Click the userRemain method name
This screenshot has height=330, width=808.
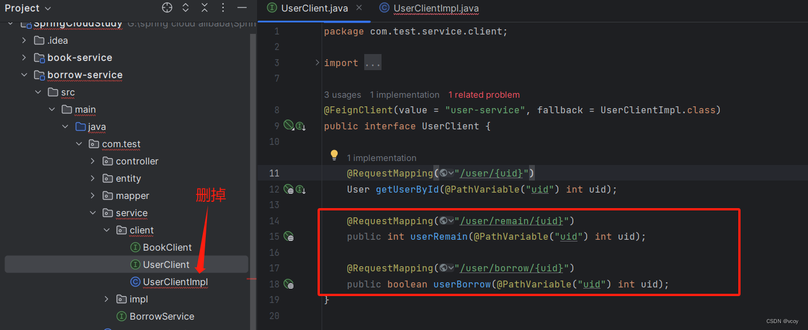coord(439,236)
